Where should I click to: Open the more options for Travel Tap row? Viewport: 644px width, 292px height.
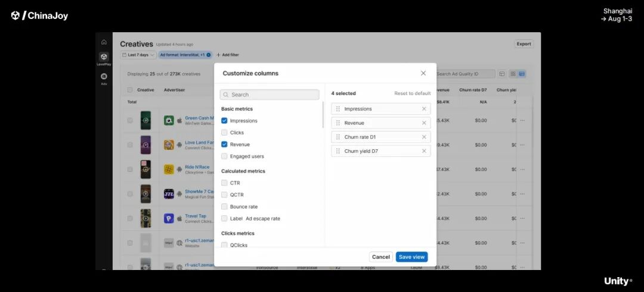522,219
